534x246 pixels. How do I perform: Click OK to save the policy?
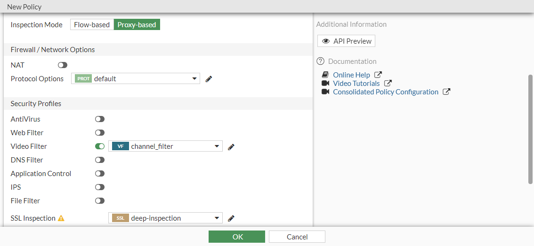pos(237,237)
